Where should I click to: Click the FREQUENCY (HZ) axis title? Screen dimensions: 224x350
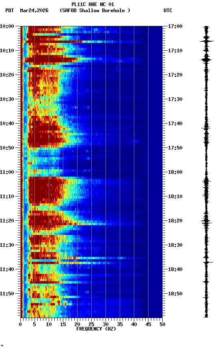(x=96, y=329)
